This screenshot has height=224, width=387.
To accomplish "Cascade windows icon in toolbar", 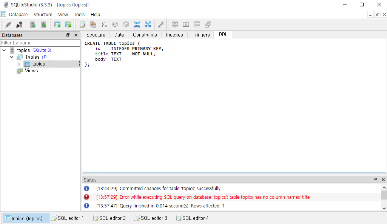I will click(x=208, y=24).
